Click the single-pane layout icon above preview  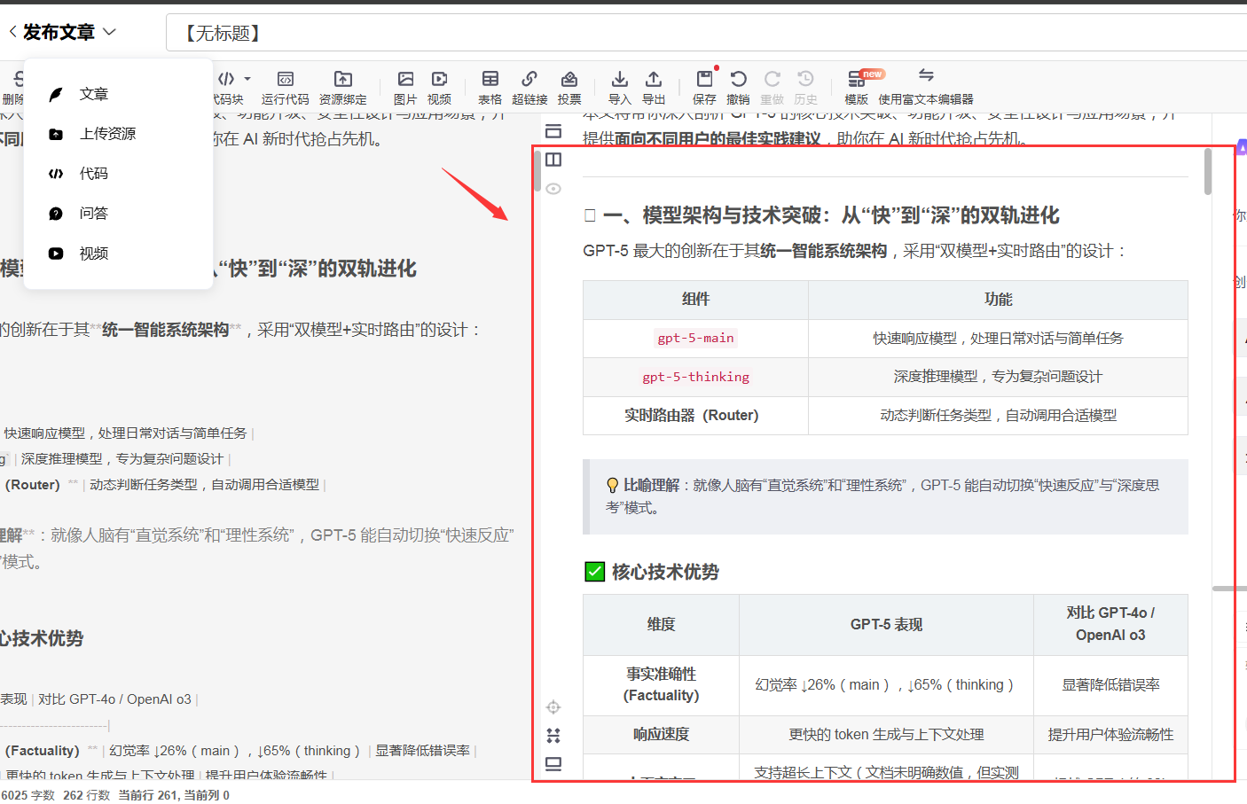(x=553, y=131)
